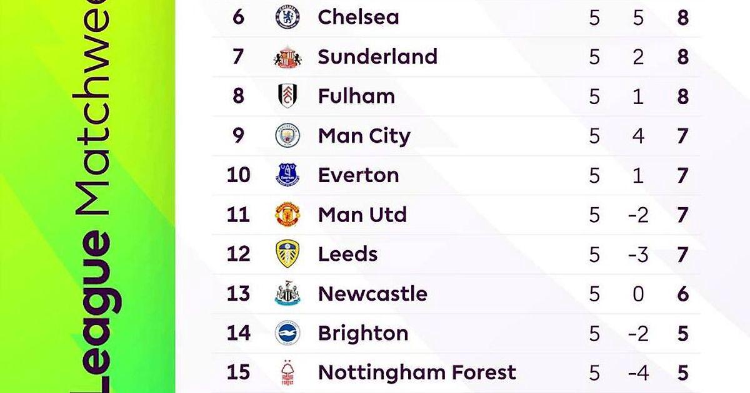
Task: Click the Chelsea club crest
Action: (287, 17)
